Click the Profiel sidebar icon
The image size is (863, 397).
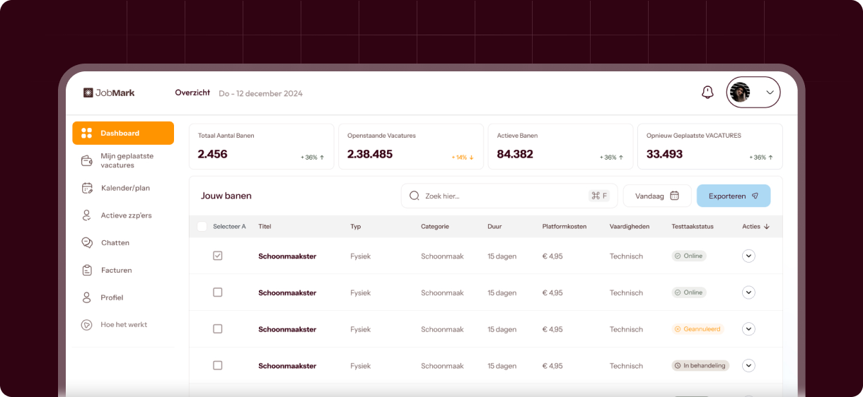[87, 298]
